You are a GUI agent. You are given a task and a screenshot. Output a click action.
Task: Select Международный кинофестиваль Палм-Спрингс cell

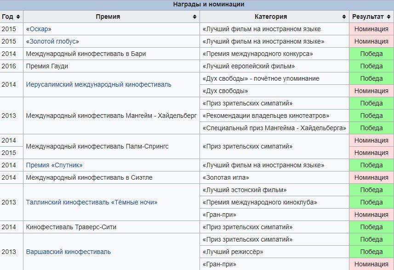112,147
